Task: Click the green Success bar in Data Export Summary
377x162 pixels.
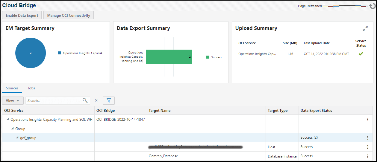Action: click(x=169, y=57)
